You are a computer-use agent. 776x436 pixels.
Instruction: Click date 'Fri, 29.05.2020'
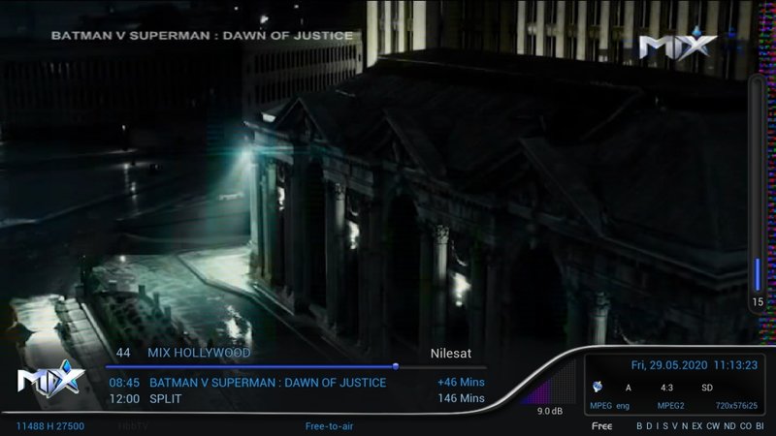[x=669, y=365]
